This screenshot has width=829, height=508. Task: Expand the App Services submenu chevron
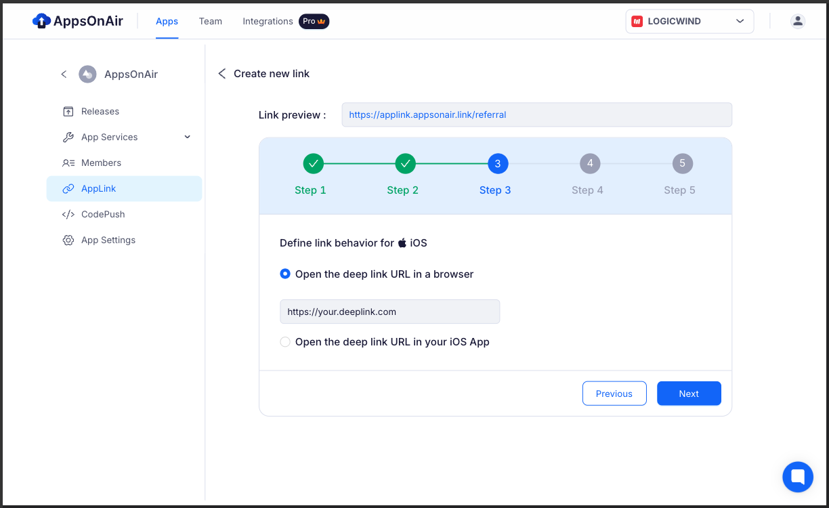click(188, 137)
